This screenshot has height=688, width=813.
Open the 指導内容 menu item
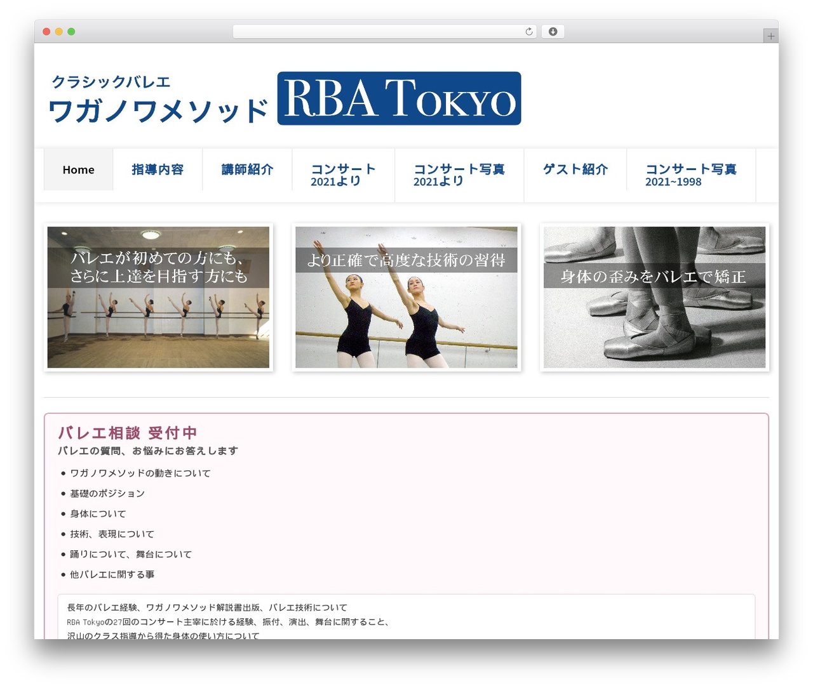click(x=158, y=169)
